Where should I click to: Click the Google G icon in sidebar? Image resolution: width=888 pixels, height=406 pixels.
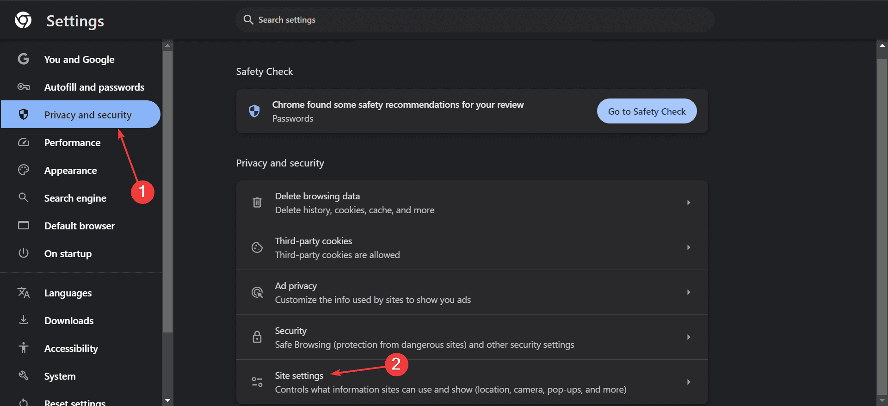(24, 59)
